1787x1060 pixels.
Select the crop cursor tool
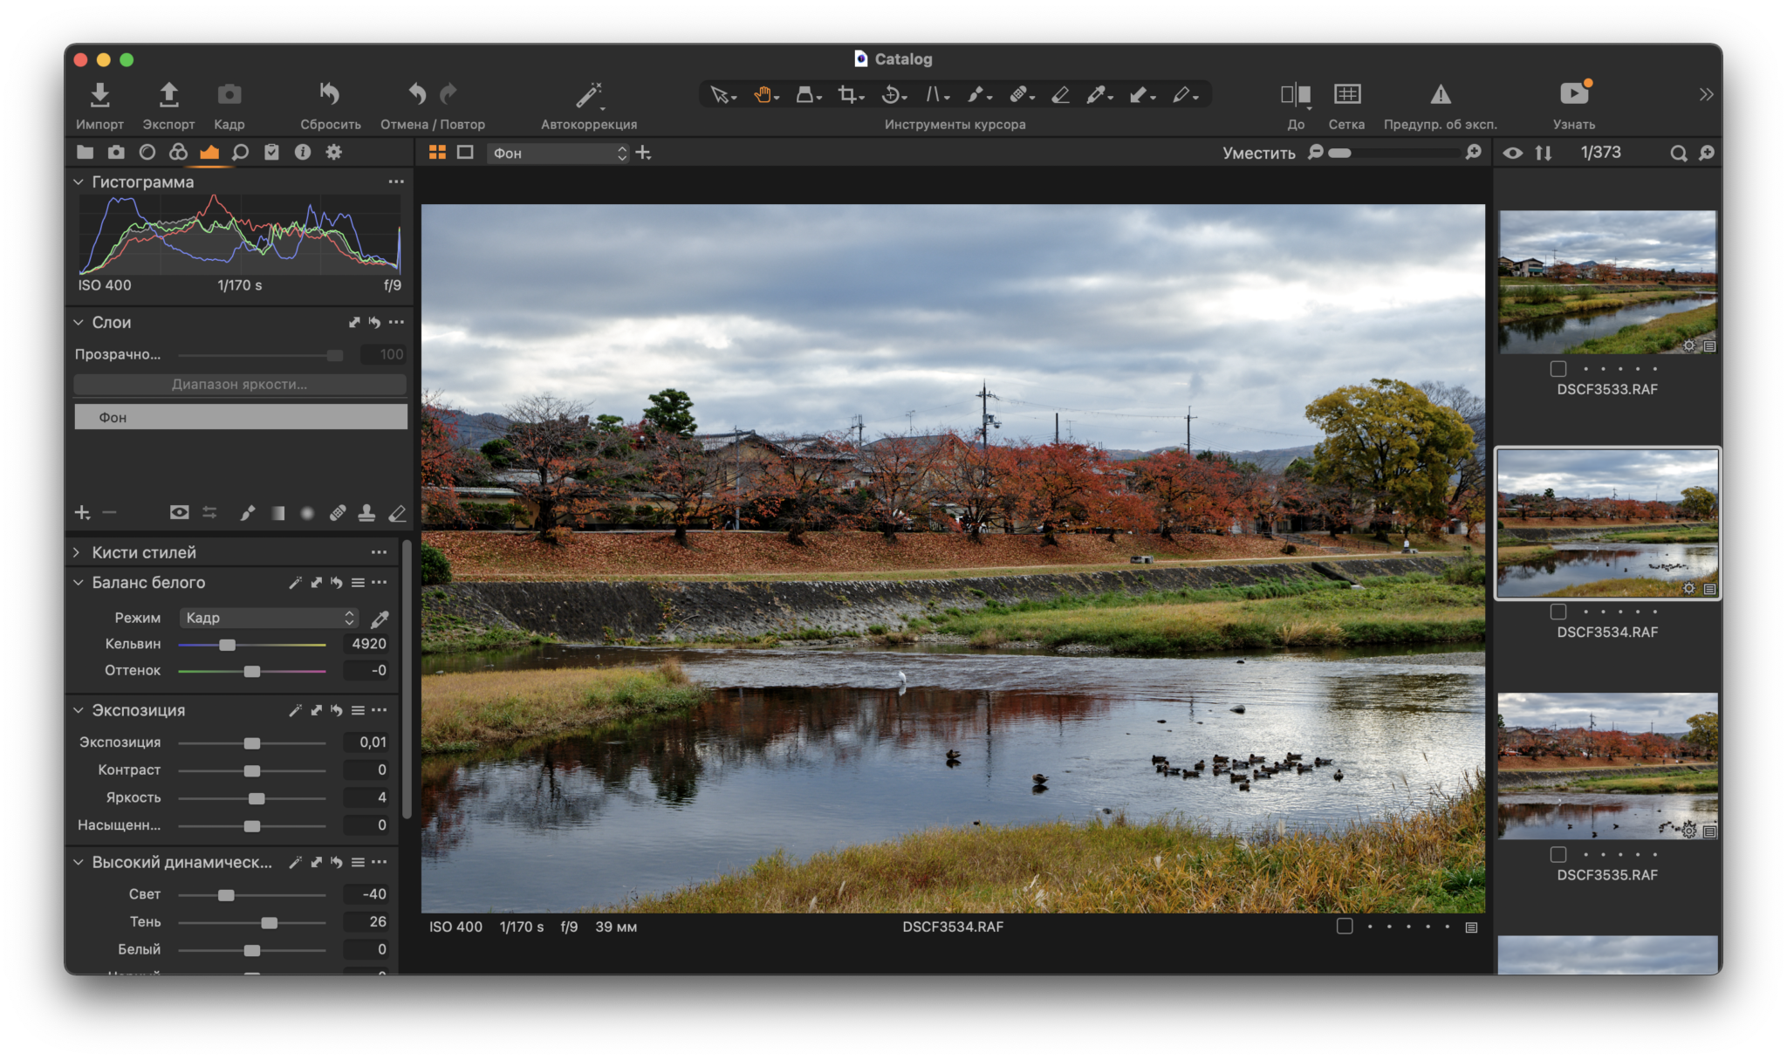[x=849, y=94]
